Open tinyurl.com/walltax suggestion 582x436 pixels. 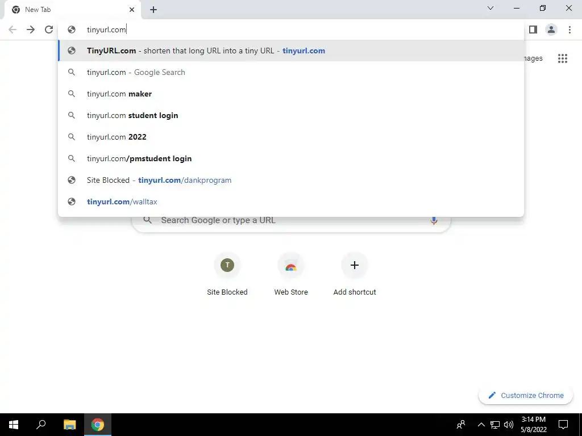pos(291,202)
